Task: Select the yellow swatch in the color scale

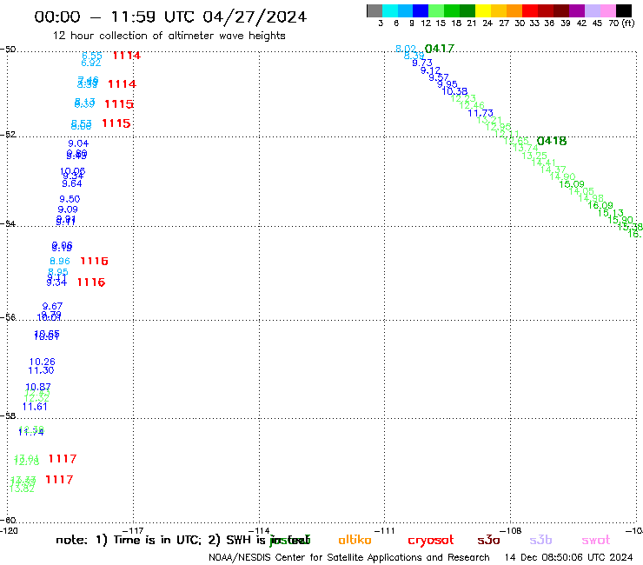Action: coord(483,10)
